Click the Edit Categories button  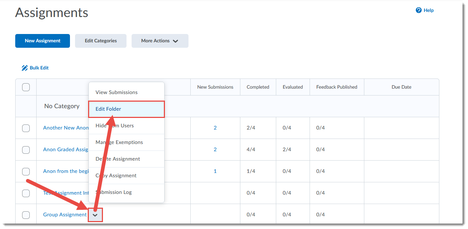pyautogui.click(x=100, y=41)
